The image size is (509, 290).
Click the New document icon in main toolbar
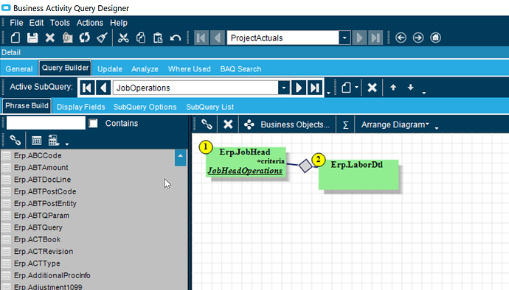pos(15,38)
